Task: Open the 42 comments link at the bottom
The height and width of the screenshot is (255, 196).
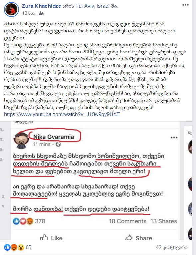Action: coord(172,247)
